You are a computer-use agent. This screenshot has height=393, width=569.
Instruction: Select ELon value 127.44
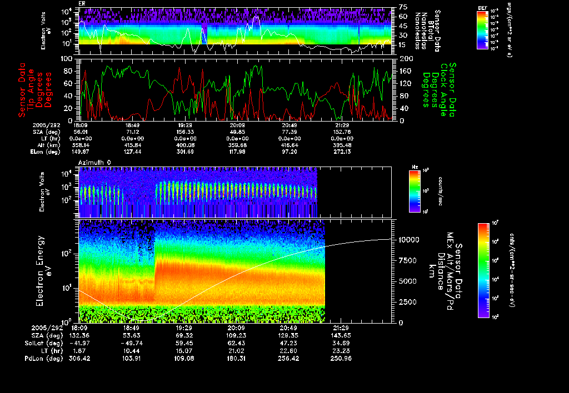[132, 152]
